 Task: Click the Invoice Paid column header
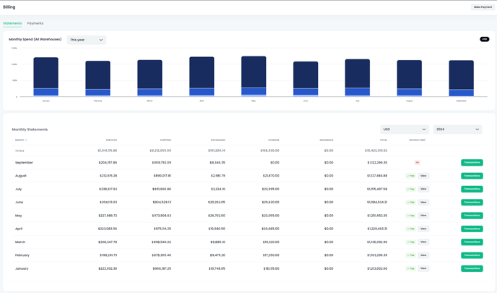[x=418, y=140]
